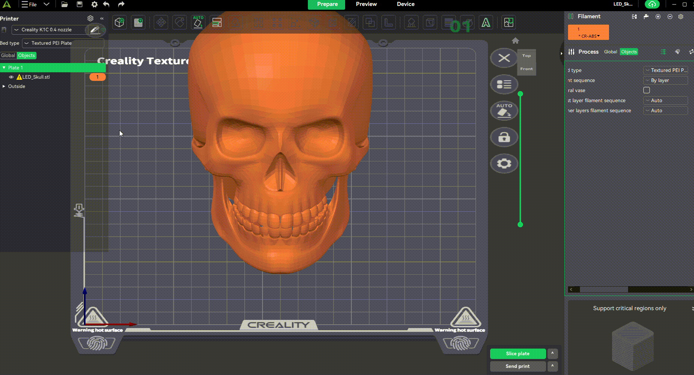Collapse the Plate 1 tree node
Image resolution: width=694 pixels, height=375 pixels.
tap(4, 68)
